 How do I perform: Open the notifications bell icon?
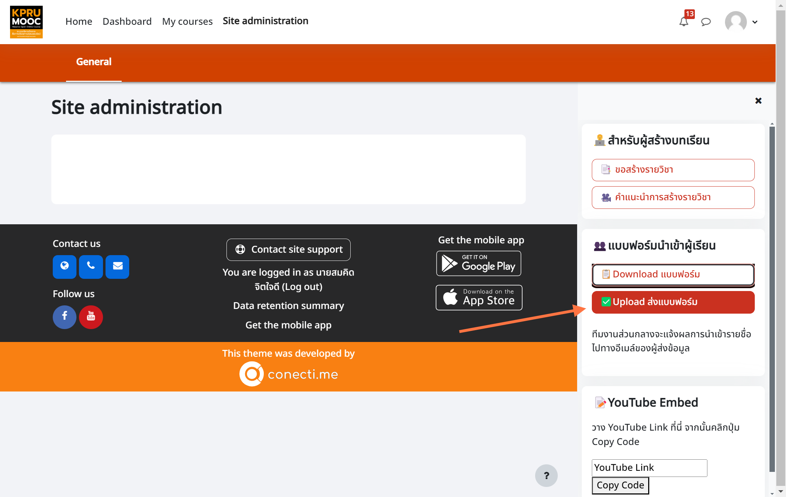point(684,22)
